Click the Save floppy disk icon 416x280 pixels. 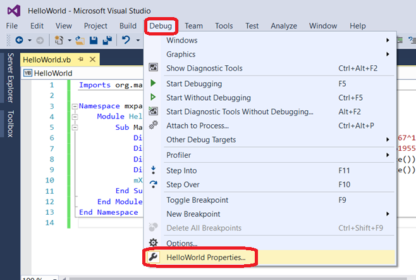coord(94,40)
